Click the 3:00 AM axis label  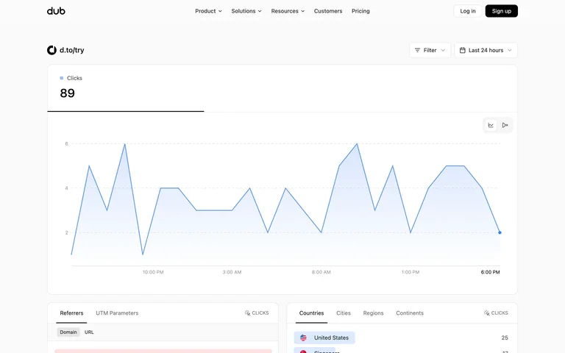tap(232, 272)
